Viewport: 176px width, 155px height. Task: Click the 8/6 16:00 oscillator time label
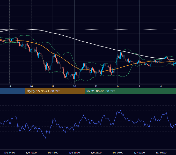click(31, 152)
